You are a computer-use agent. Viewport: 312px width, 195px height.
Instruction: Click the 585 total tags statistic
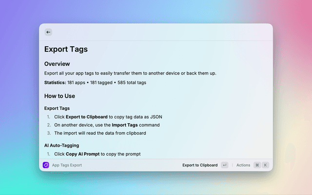point(132,82)
